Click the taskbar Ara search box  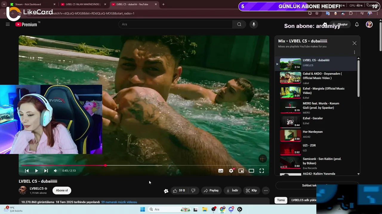pos(170,209)
